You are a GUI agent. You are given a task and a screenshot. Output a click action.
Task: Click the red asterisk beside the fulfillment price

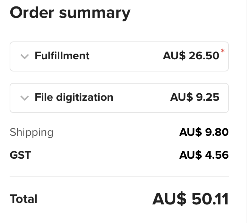[223, 51]
